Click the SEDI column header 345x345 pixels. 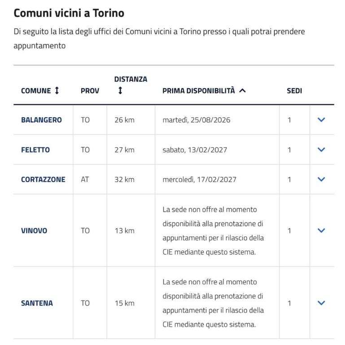tap(294, 91)
